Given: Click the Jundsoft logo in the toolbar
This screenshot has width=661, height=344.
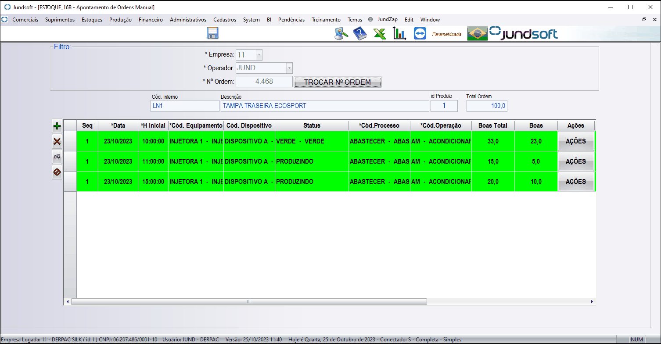Looking at the screenshot, I should (524, 33).
